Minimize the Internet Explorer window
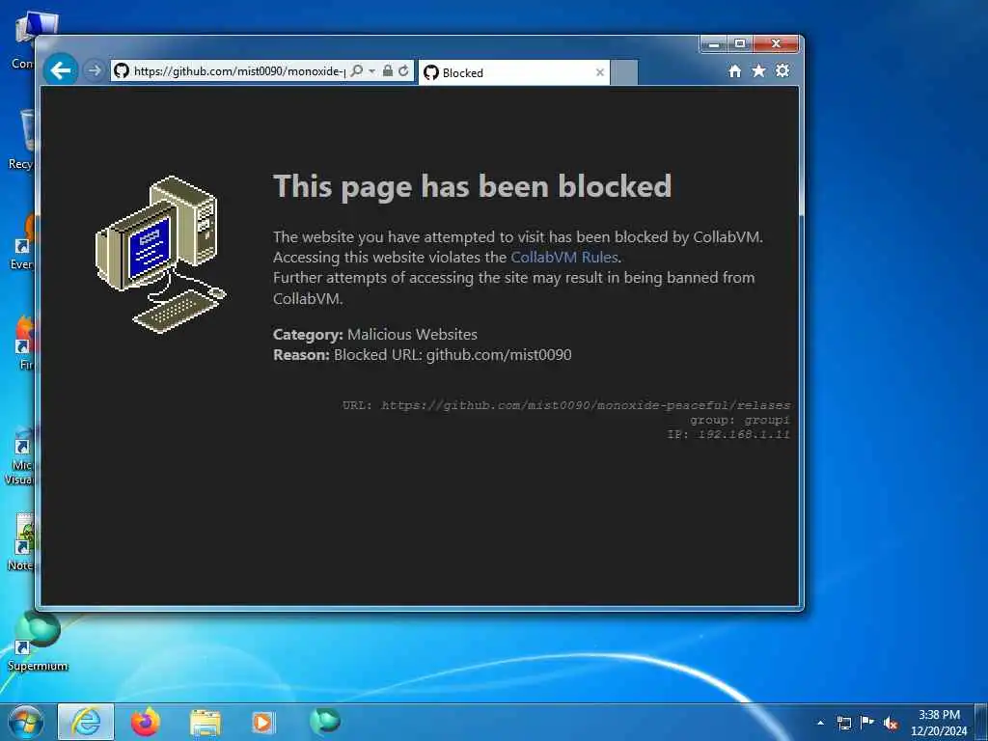 click(x=714, y=44)
